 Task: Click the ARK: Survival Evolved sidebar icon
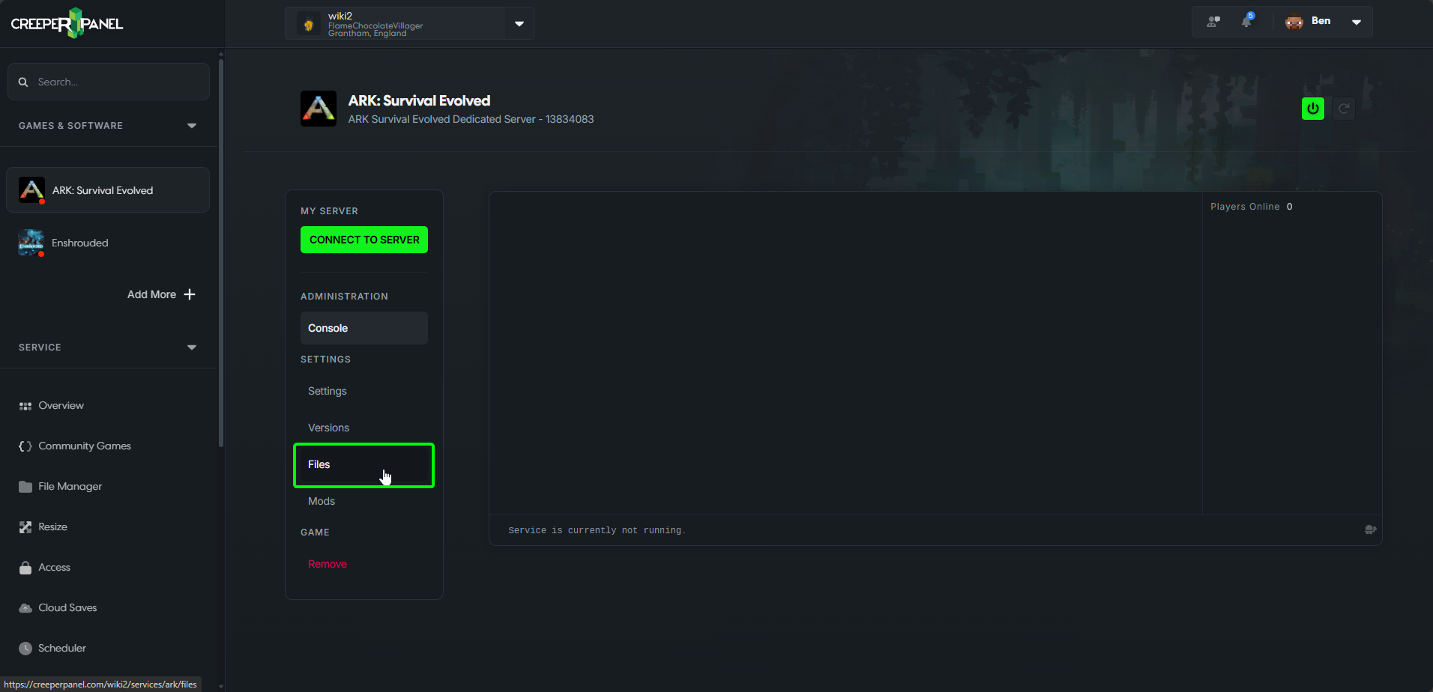coord(31,190)
